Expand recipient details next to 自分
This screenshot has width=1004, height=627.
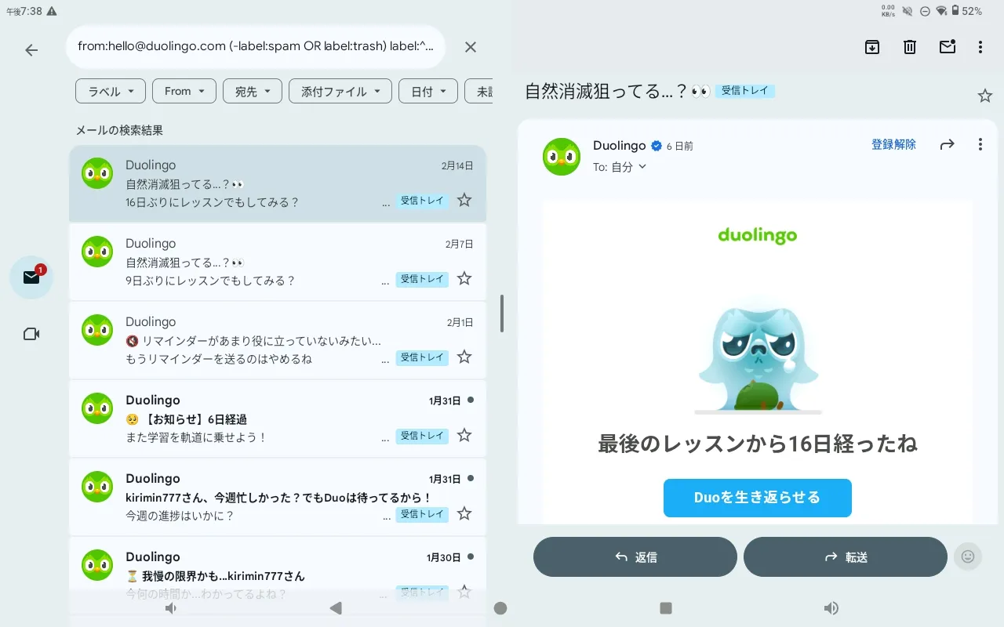pyautogui.click(x=642, y=166)
